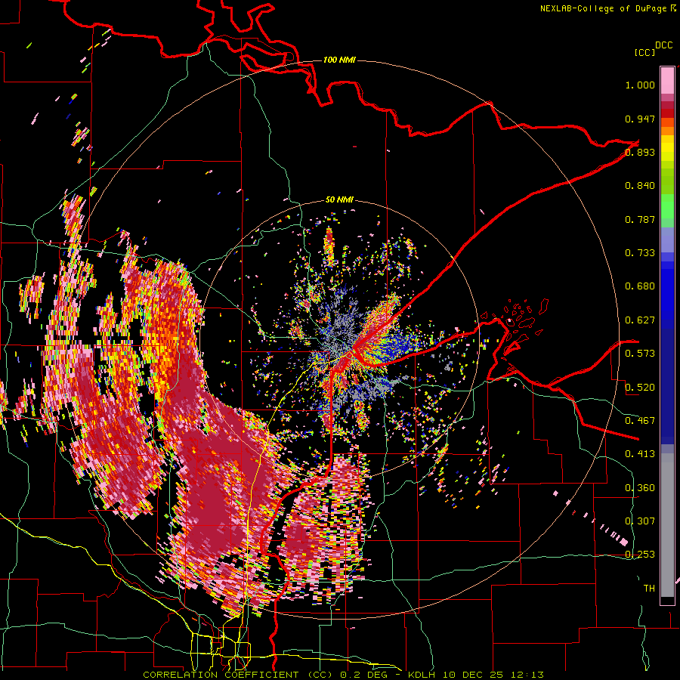
Task: Click the gray segment at the bottom of the color bar
Action: tap(667, 525)
